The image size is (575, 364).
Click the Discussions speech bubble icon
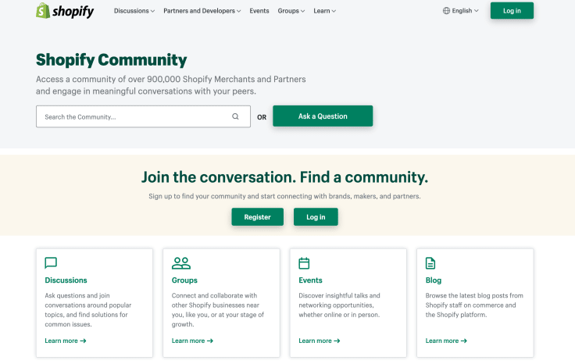click(51, 262)
